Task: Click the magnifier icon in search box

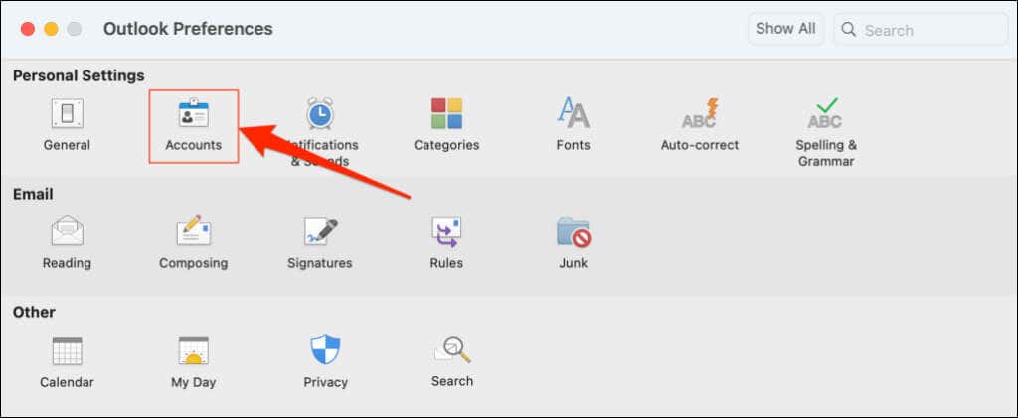Action: [849, 30]
